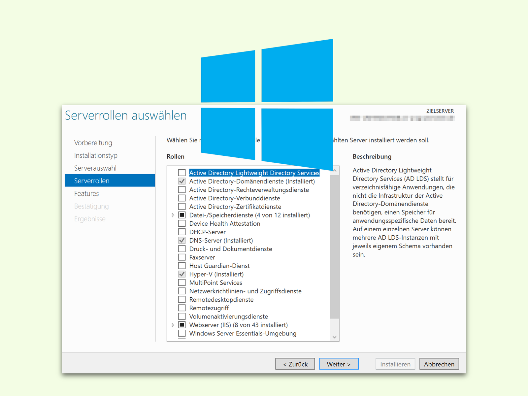Toggle Webserver (IIS) checkbox
Viewport: 528px width, 396px height.
click(182, 325)
